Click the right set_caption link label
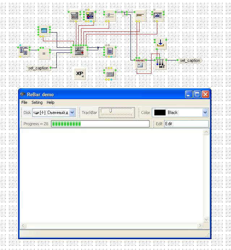This screenshot has height=250, width=231. [x=190, y=60]
